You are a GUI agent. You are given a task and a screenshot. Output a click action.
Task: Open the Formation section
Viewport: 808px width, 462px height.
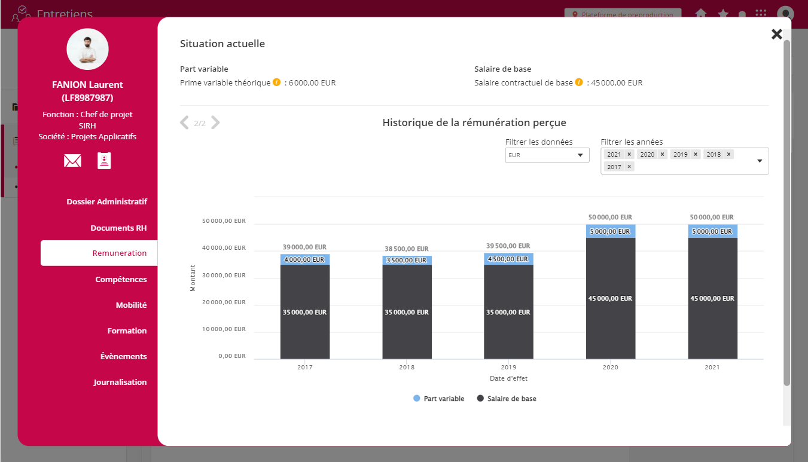[x=127, y=331]
